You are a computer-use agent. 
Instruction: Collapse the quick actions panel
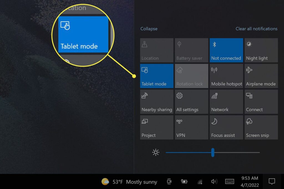149,29
